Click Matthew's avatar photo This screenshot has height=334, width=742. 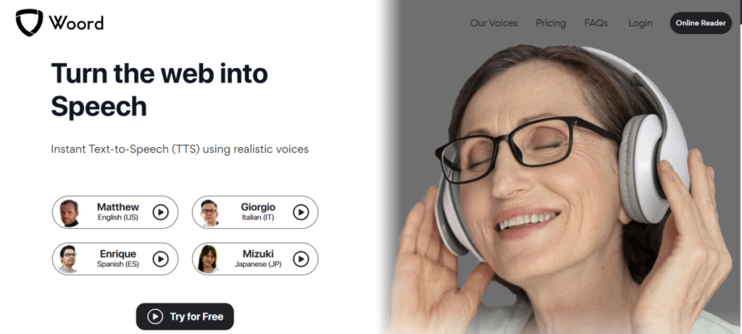click(69, 213)
